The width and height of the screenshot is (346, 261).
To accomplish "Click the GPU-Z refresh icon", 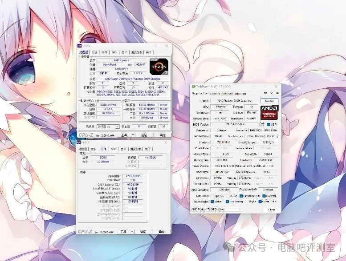I will tap(272, 93).
